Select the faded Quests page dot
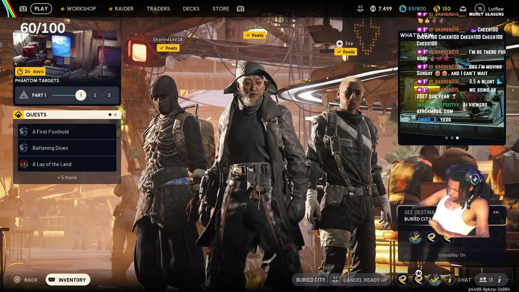Viewport: 519px width, 292px height. [x=115, y=115]
